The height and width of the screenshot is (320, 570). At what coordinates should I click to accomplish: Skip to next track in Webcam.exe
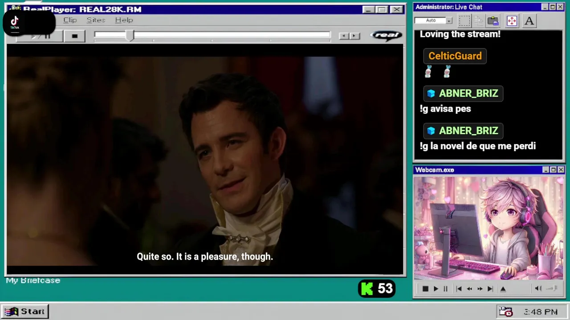(490, 289)
